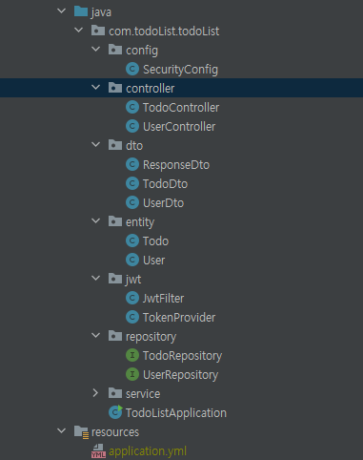Open the UserController class name
The height and width of the screenshot is (460, 363).
click(179, 127)
